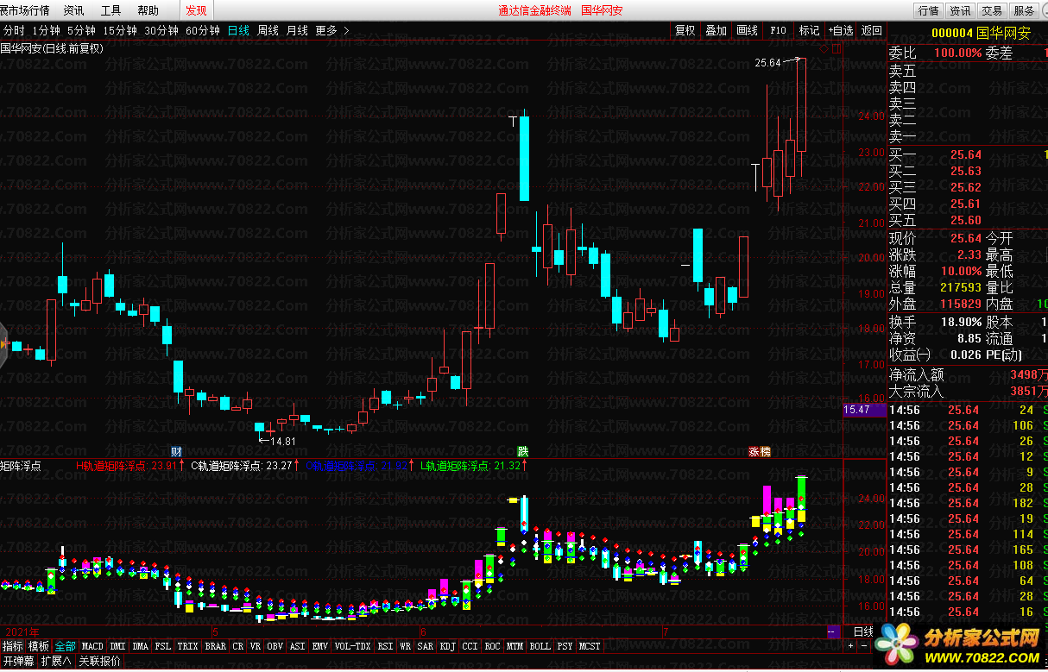
Task: Apply the TRIX indicator
Action: pos(188,646)
